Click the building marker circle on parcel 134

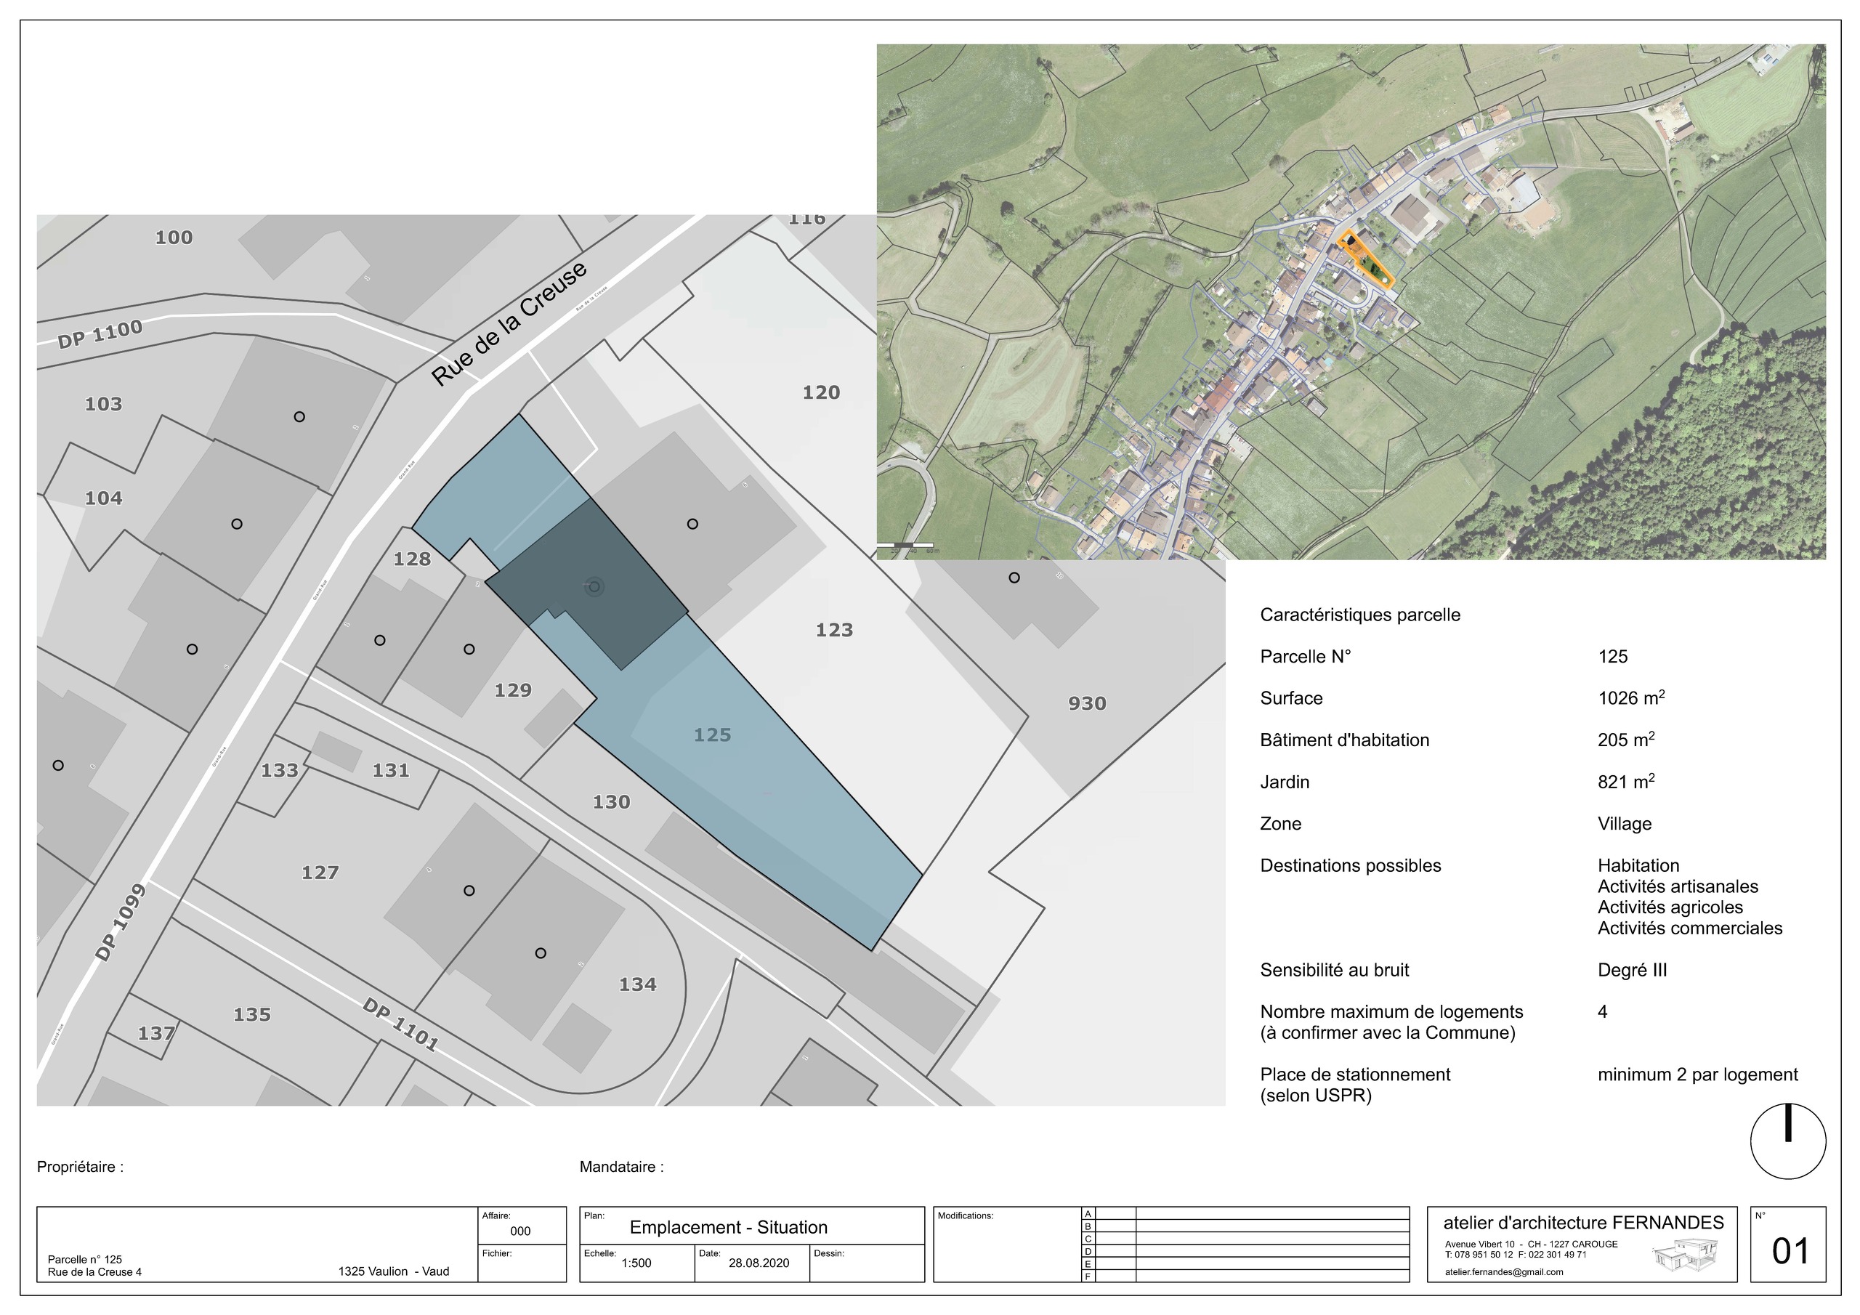[541, 952]
